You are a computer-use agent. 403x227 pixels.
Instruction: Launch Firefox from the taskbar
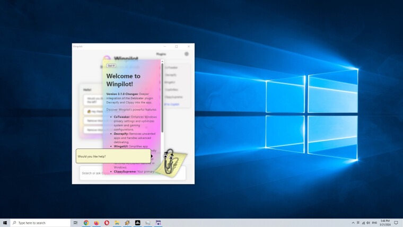(x=97, y=223)
